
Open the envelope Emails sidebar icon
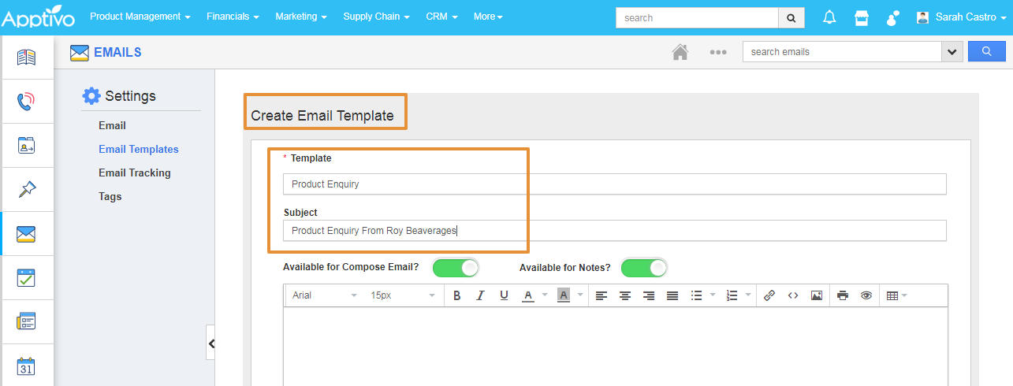[x=27, y=234]
